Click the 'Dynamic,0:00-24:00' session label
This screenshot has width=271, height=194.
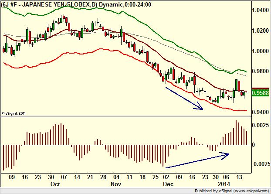click(125, 4)
